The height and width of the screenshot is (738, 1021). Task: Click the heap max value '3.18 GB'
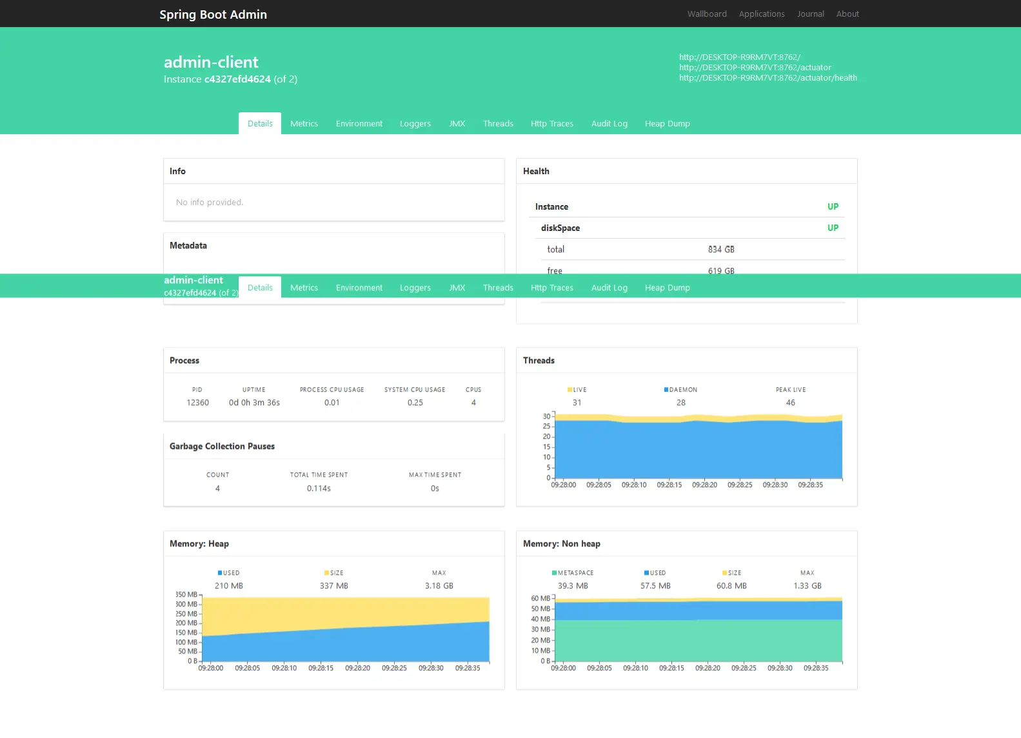(x=439, y=586)
